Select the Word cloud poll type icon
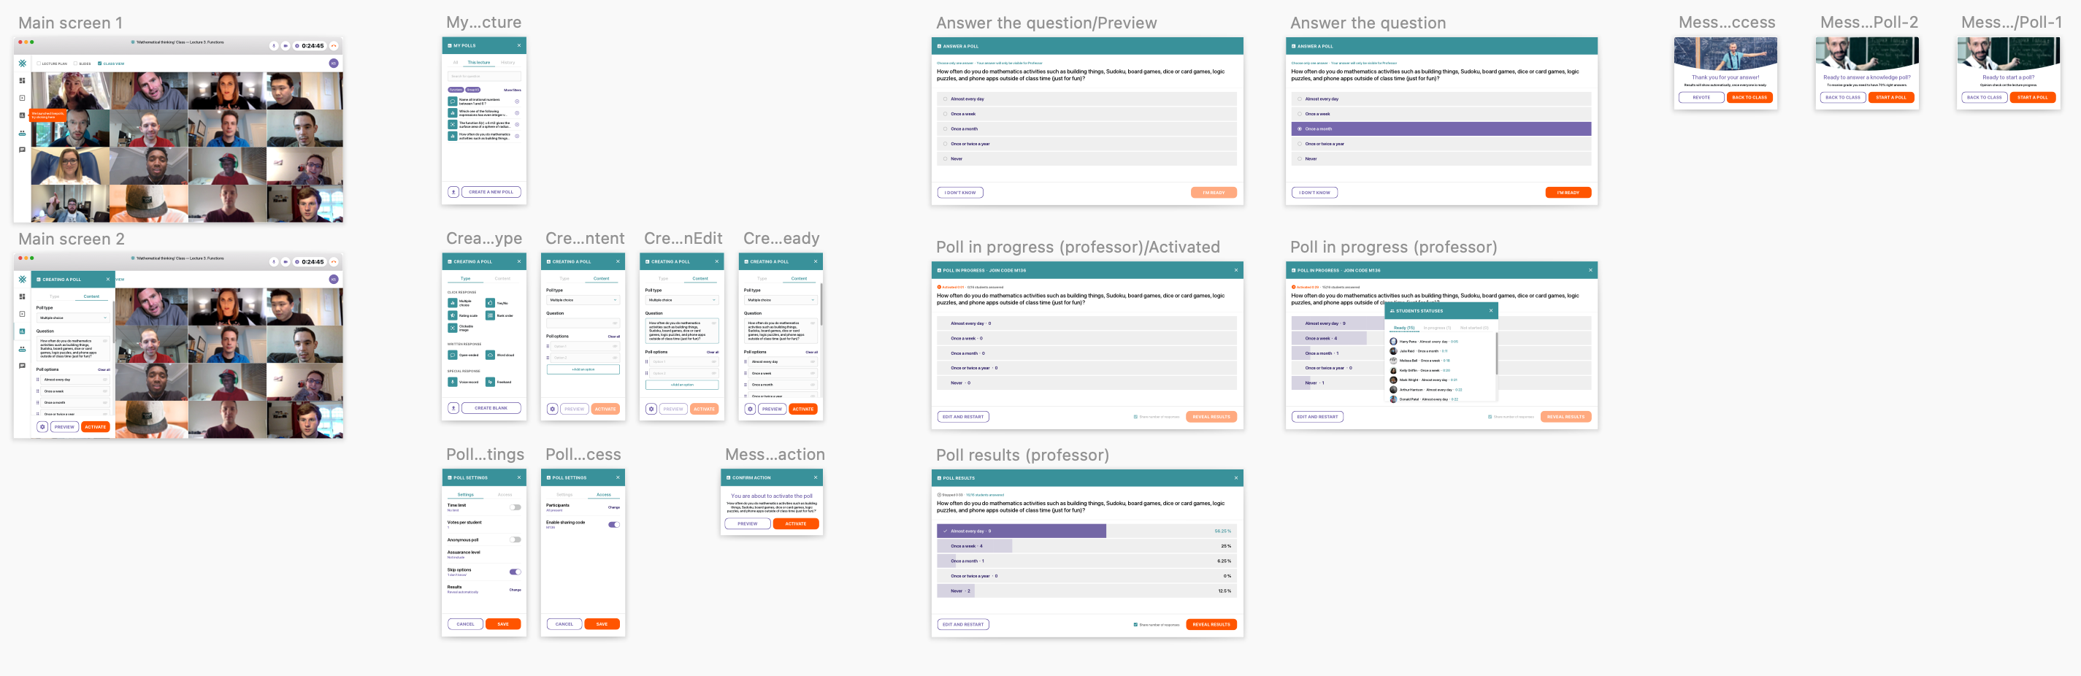Image resolution: width=2081 pixels, height=676 pixels. [x=489, y=356]
